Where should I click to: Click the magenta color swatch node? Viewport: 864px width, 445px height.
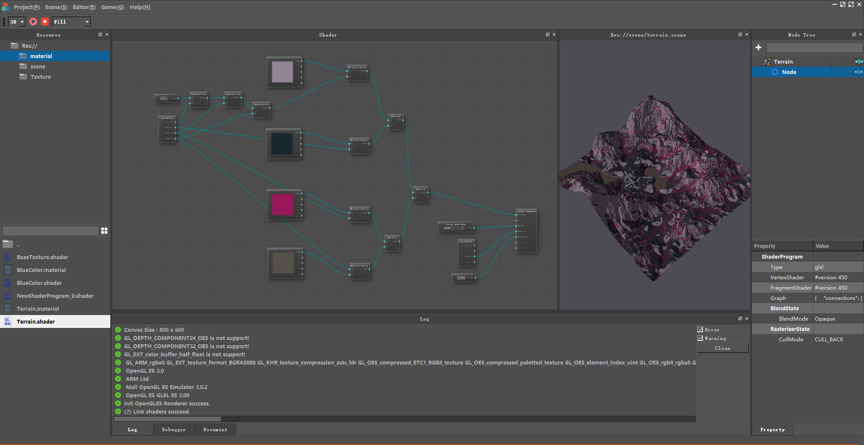pyautogui.click(x=283, y=204)
